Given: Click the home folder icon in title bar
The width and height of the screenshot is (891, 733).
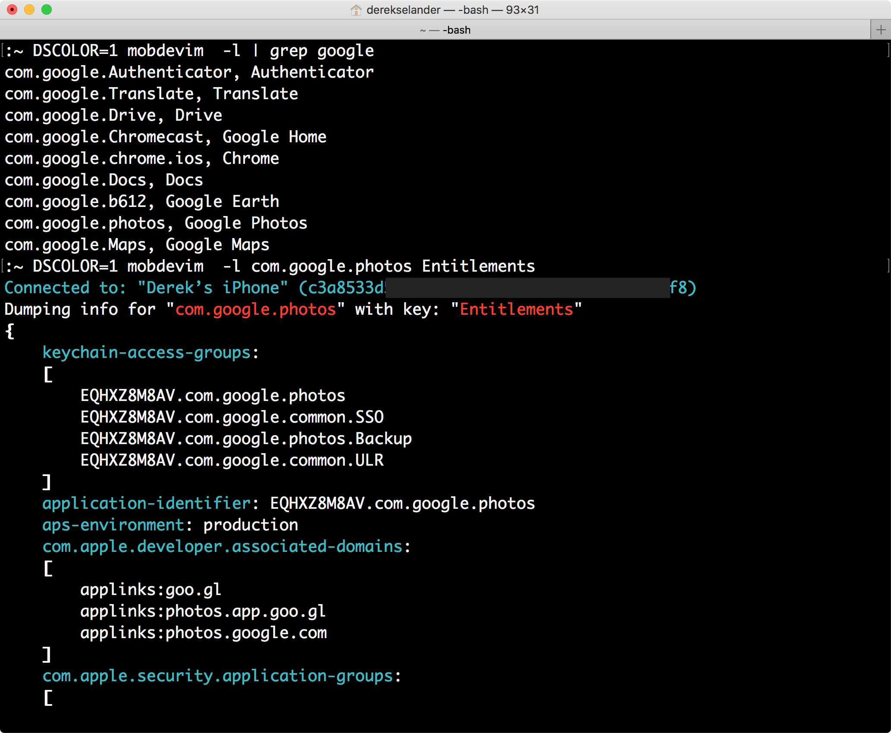Looking at the screenshot, I should pyautogui.click(x=356, y=10).
